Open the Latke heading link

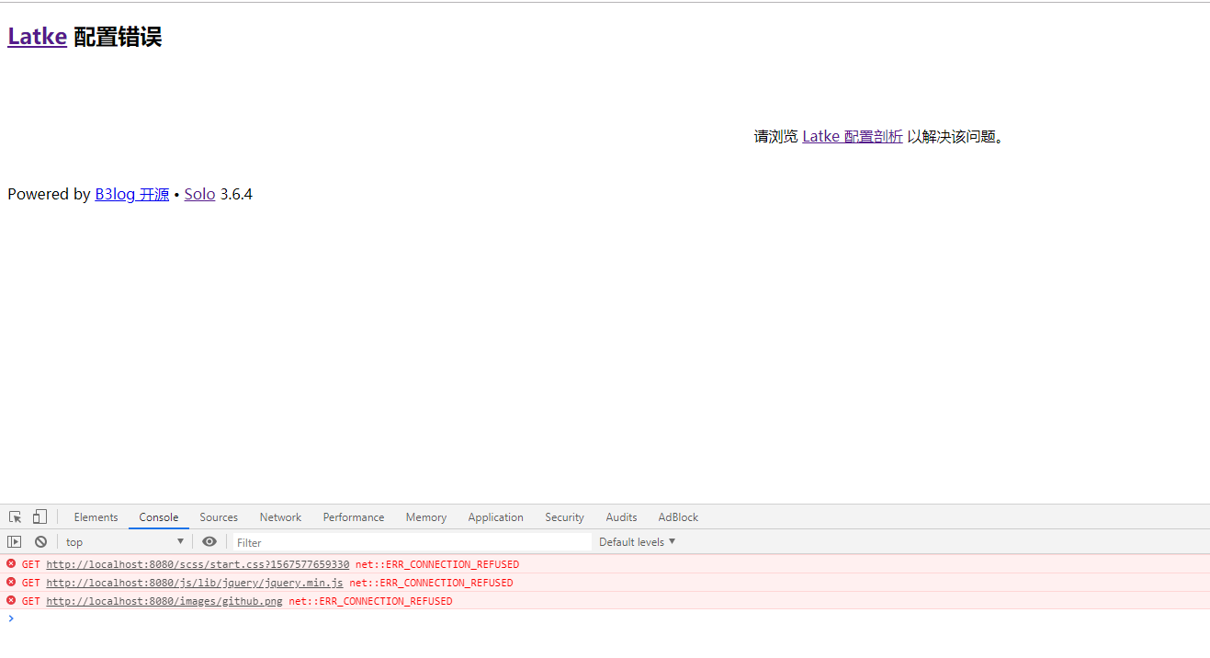point(36,36)
